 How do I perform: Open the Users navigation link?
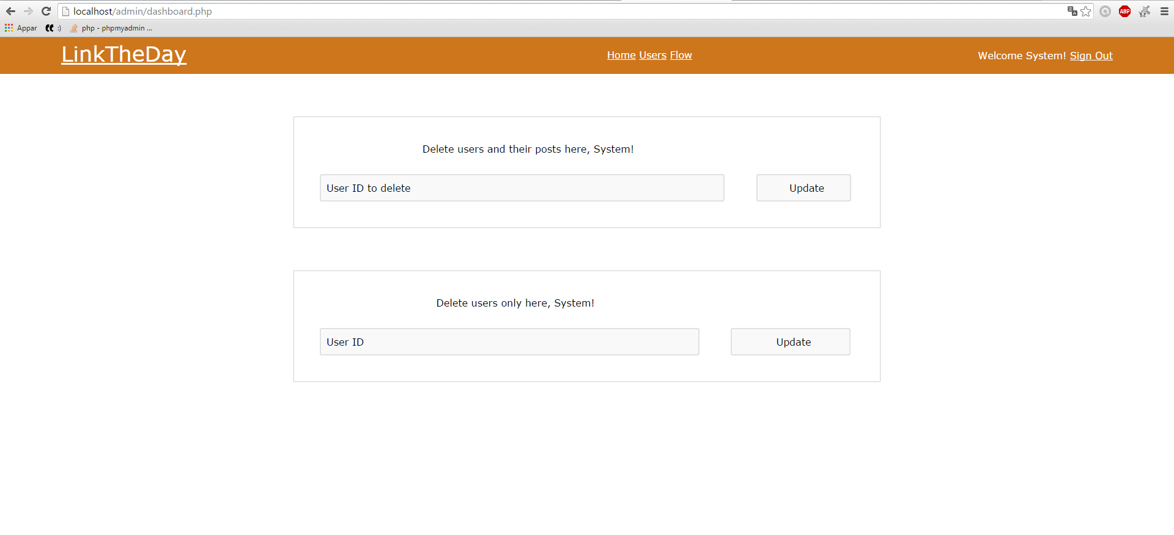tap(652, 55)
